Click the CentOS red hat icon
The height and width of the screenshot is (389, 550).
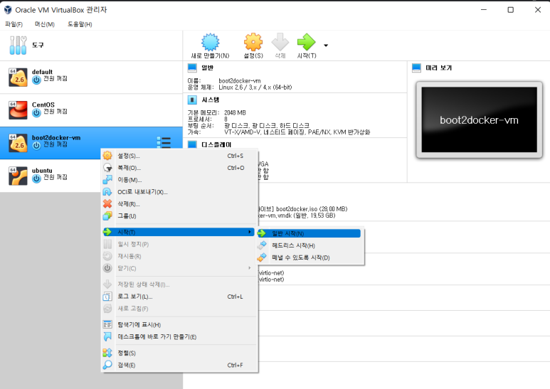tap(18, 110)
